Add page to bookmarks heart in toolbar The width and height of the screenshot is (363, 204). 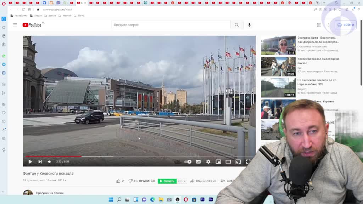340,10
